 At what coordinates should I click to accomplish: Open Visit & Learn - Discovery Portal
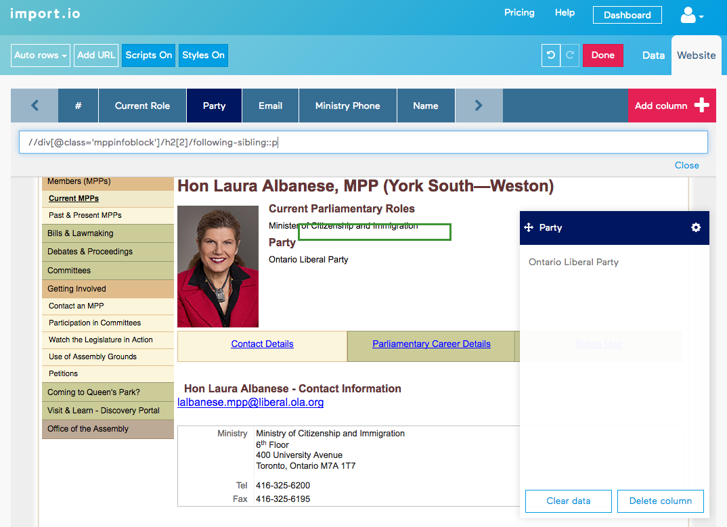[x=108, y=410]
